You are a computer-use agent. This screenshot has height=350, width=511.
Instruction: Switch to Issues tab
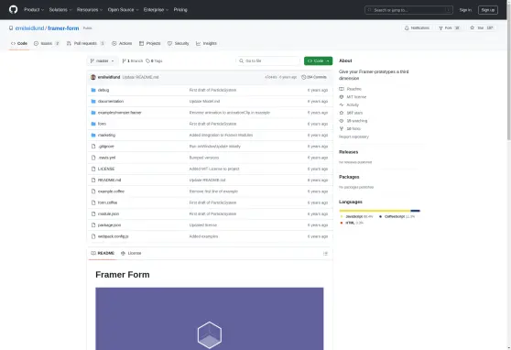click(47, 43)
